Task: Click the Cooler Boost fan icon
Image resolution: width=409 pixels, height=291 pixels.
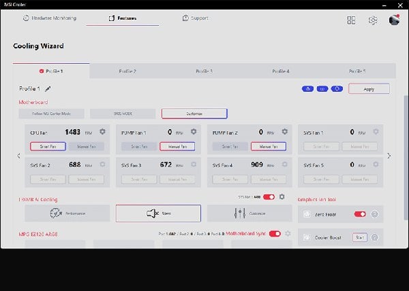Action: [307, 237]
